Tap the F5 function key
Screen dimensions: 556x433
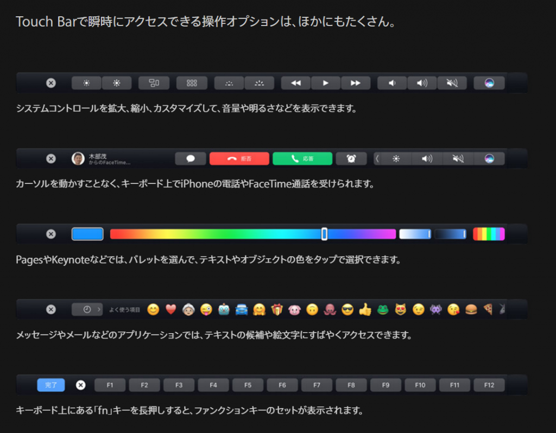[248, 385]
